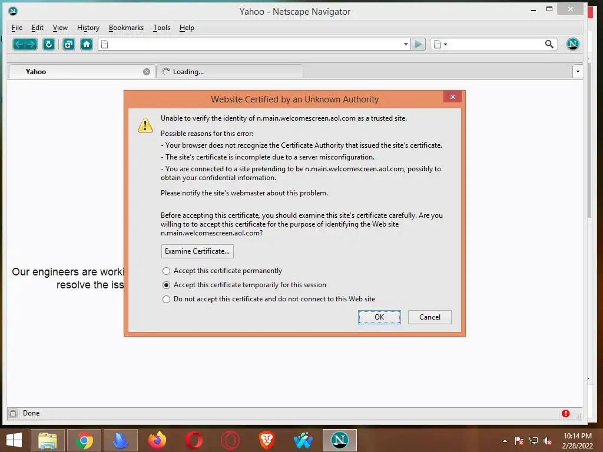Viewport: 603px width, 452px height.
Task: Click in the address bar field
Action: [256, 44]
